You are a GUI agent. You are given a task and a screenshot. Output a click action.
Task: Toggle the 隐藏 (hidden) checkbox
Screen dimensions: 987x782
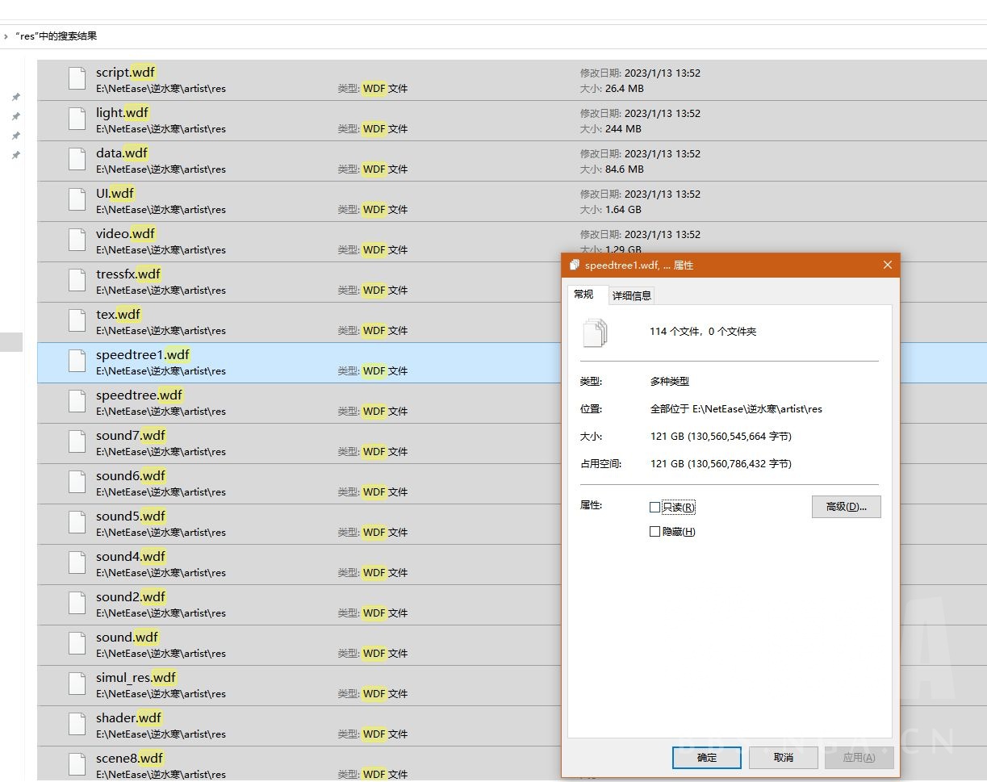coord(655,532)
